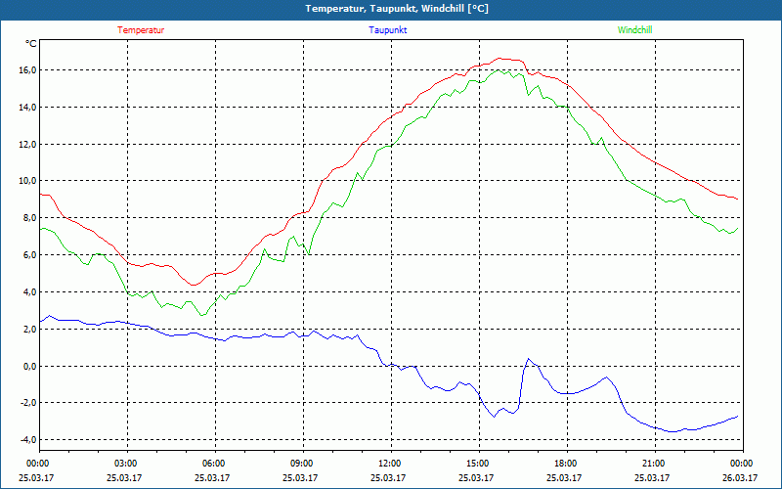
Task: Click the °C unit label on the axis
Action: tap(30, 44)
